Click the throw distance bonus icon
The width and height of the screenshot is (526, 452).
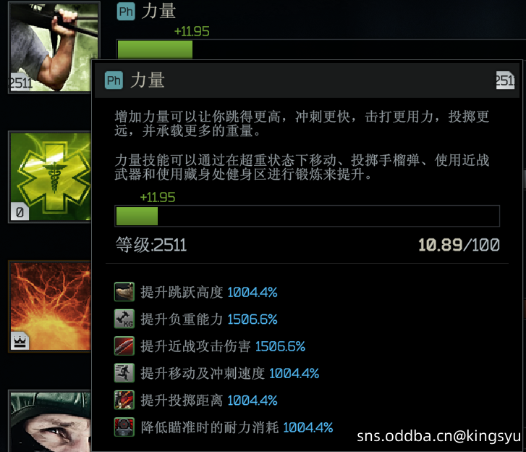pyautogui.click(x=124, y=400)
